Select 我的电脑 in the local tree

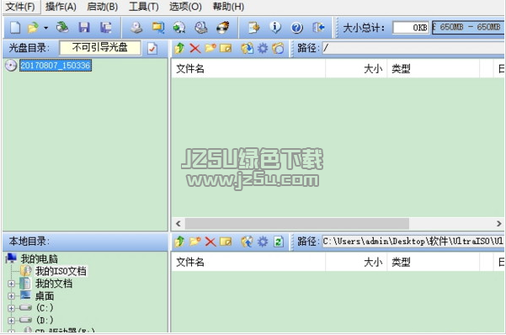[39, 259]
